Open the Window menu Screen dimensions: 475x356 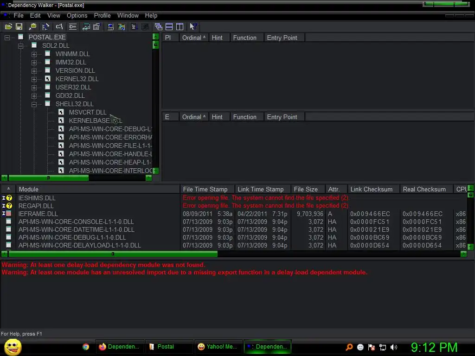(128, 15)
